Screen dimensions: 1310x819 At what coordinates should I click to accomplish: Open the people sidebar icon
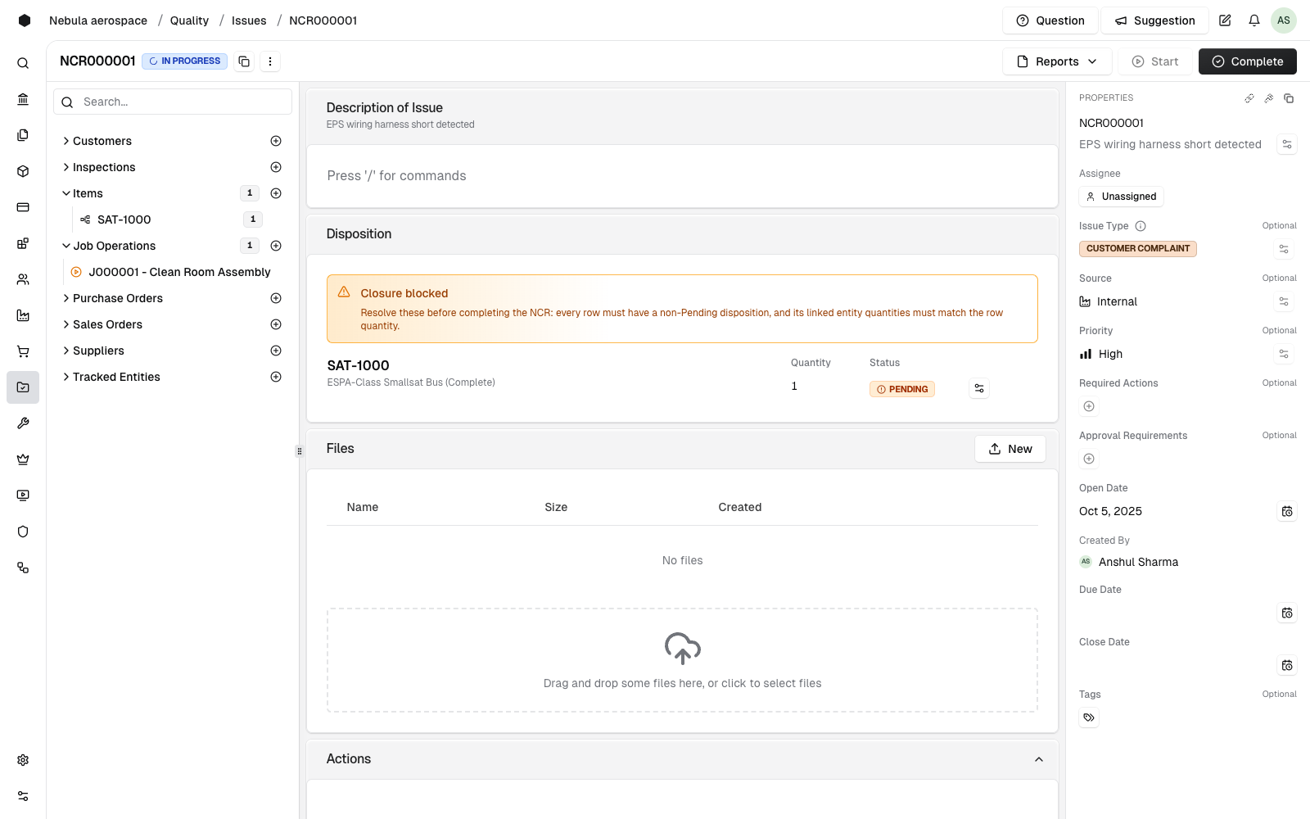pyautogui.click(x=23, y=279)
